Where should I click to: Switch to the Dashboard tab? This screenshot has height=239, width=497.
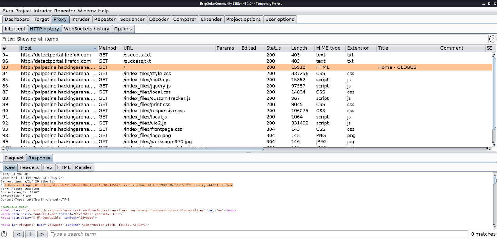17,19
